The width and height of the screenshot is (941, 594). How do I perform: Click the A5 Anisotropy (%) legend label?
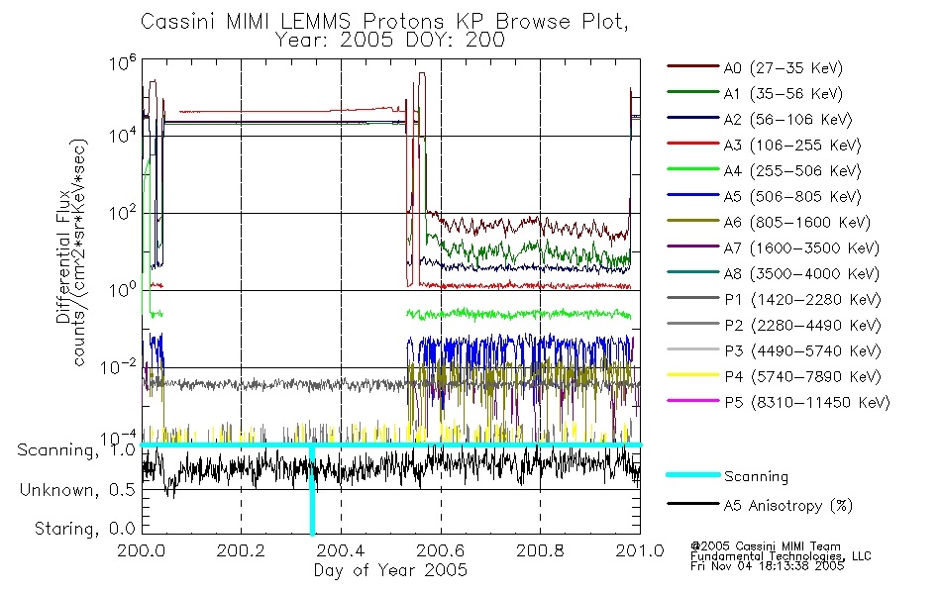click(x=787, y=506)
